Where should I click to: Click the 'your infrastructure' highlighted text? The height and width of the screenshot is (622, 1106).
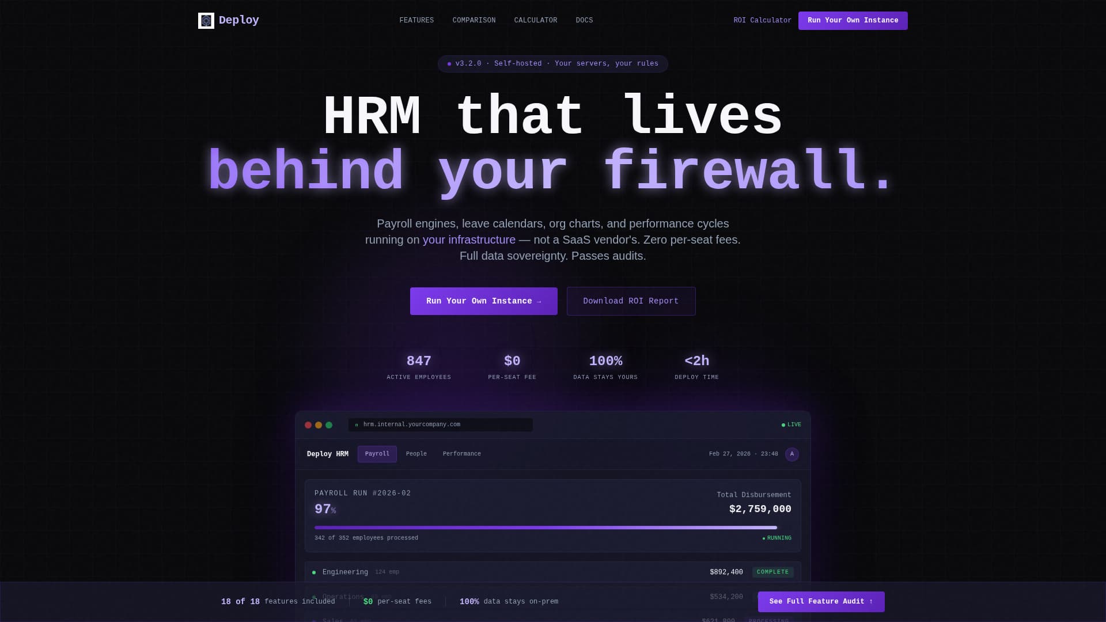pos(469,240)
